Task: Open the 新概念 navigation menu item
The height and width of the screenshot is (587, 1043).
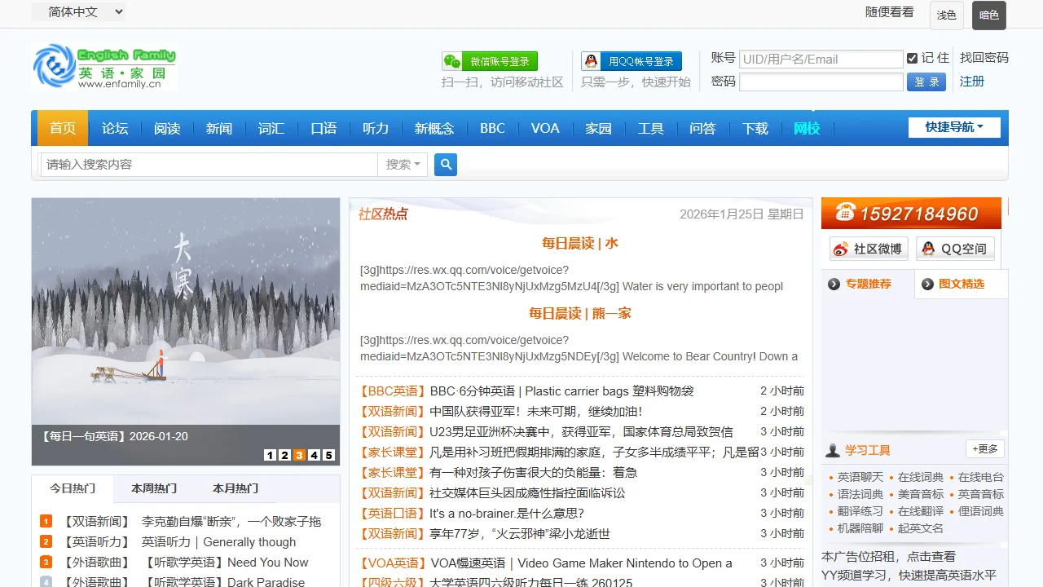Action: 433,129
